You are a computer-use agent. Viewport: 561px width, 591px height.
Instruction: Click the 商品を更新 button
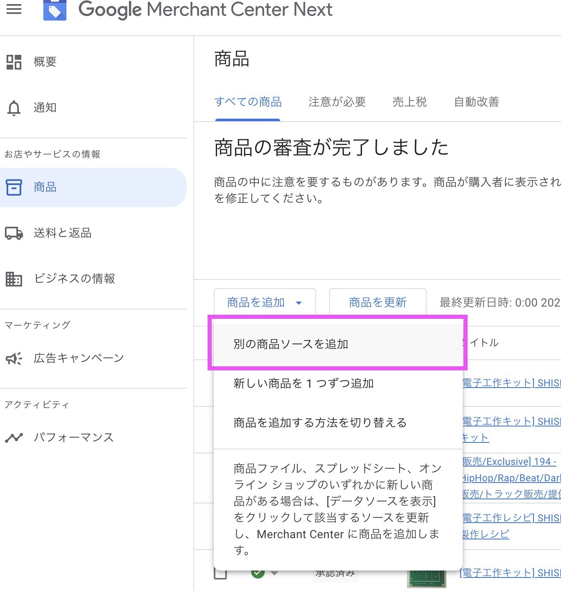click(x=377, y=303)
